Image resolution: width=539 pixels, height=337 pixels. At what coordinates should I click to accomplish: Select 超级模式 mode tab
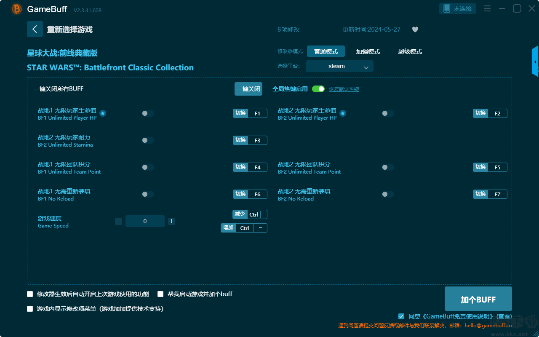410,51
